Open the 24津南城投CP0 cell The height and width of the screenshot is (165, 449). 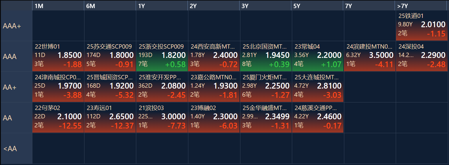[58, 87]
